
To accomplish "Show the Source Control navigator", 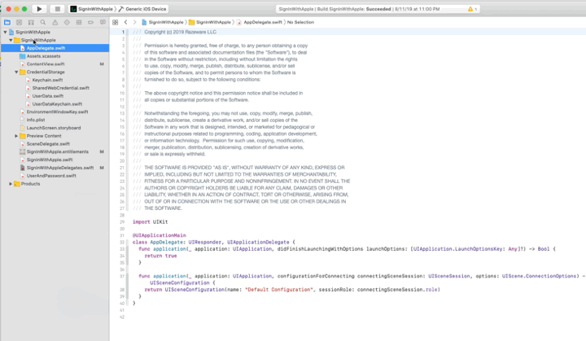I will pyautogui.click(x=19, y=23).
